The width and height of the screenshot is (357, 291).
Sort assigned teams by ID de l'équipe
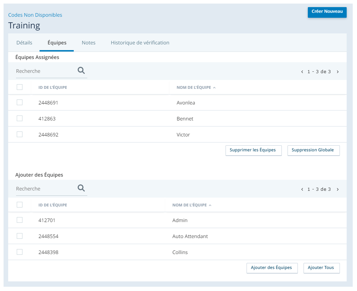pos(53,87)
